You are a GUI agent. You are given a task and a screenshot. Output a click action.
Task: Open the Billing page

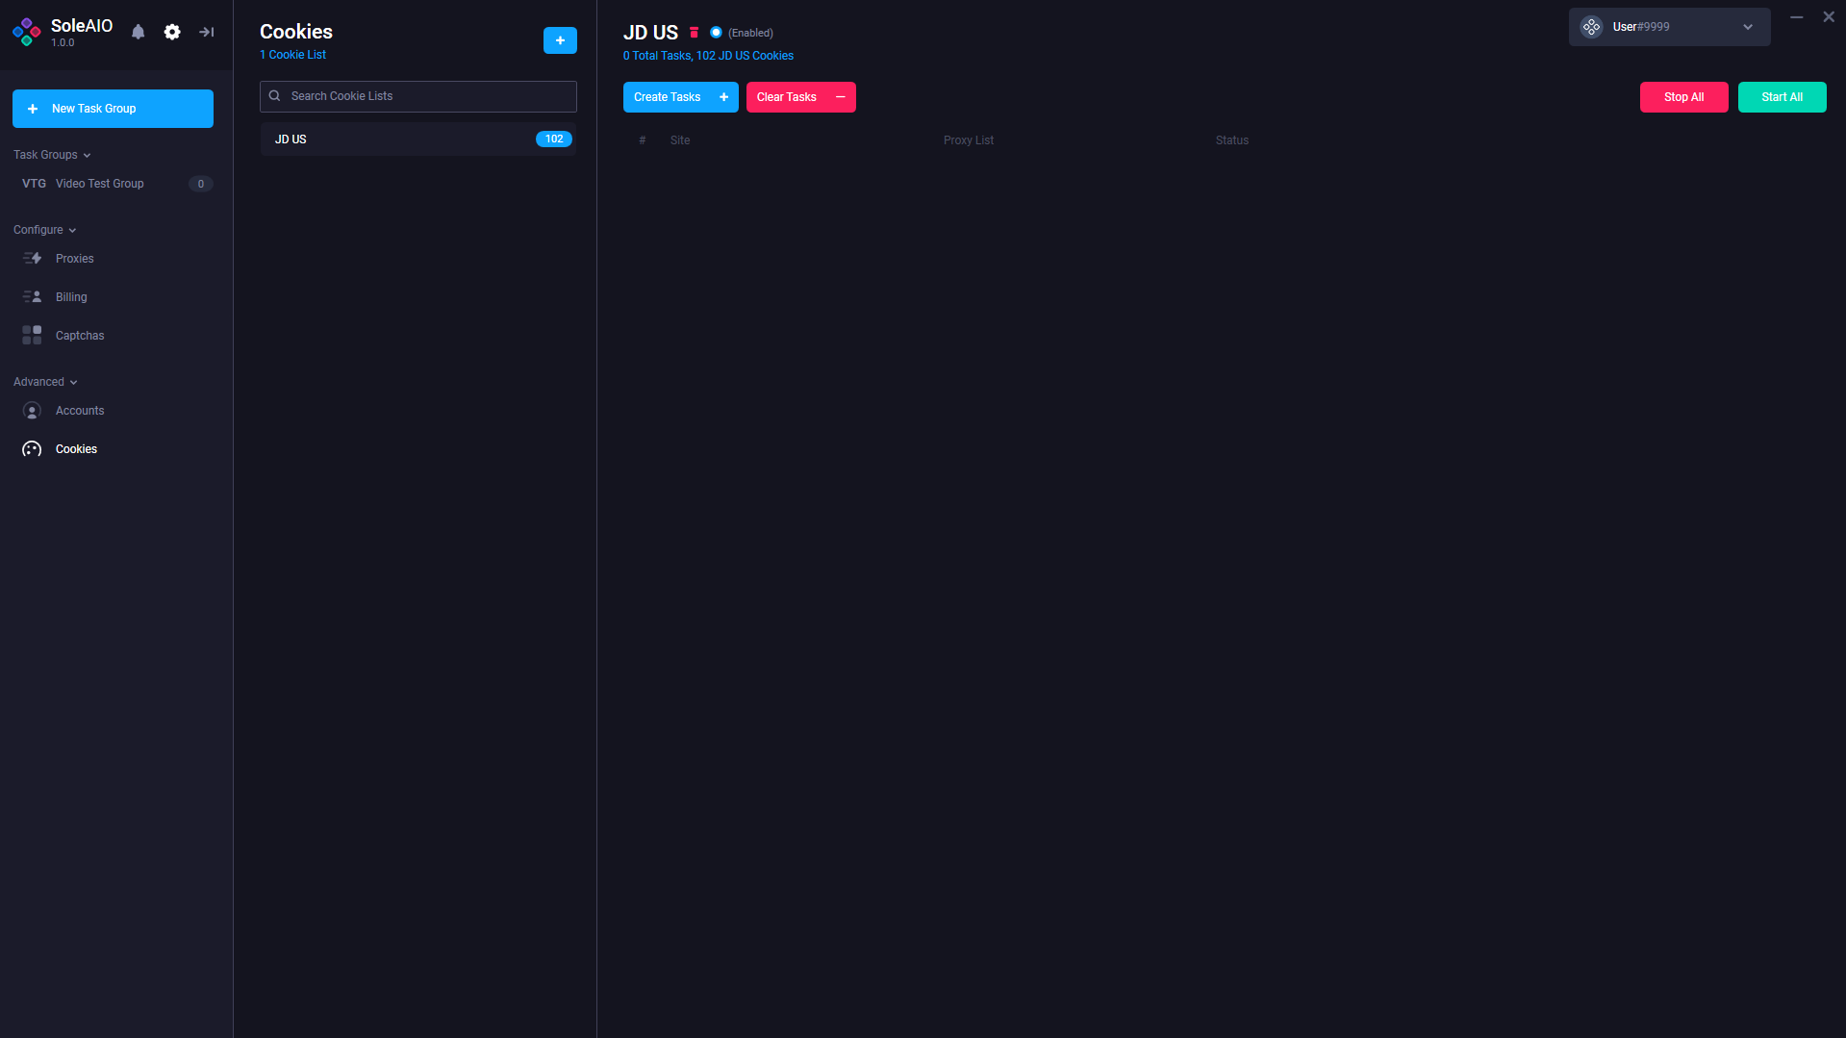71,297
